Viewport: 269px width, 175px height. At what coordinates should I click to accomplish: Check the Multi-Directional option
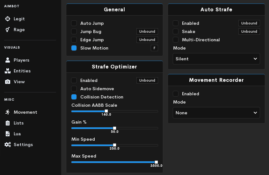(176, 40)
